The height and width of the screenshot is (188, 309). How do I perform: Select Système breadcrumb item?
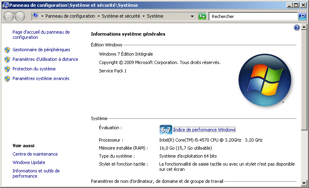155,16
